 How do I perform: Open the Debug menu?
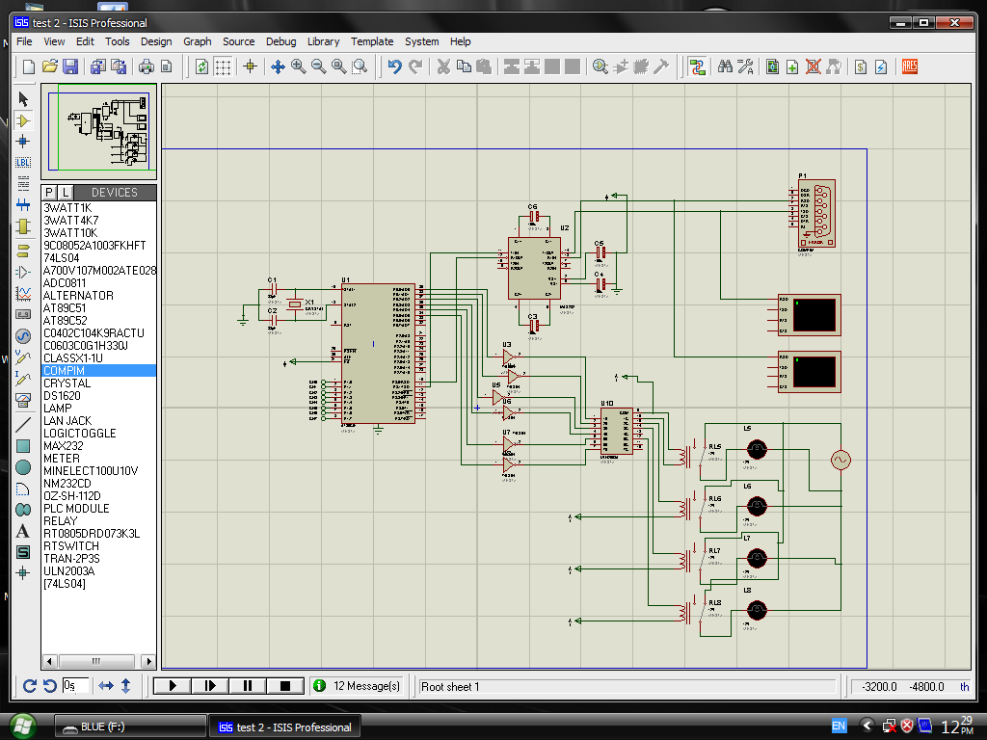(280, 41)
